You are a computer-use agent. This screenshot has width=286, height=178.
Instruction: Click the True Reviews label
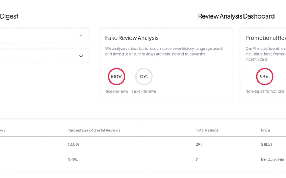pyautogui.click(x=116, y=91)
